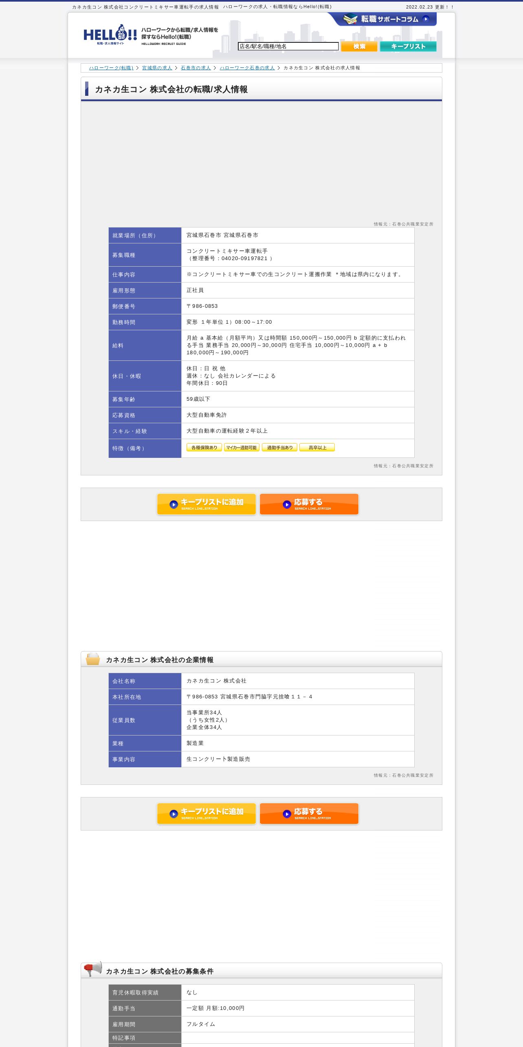Click the 正社員 employment type value

tap(195, 290)
